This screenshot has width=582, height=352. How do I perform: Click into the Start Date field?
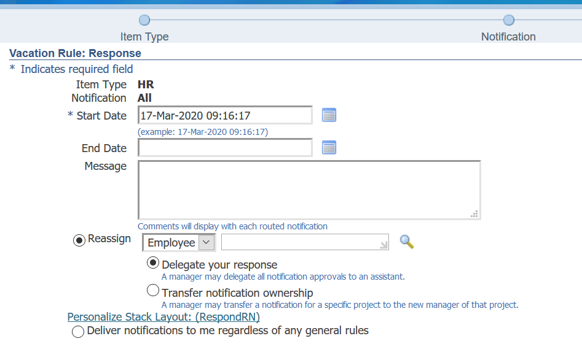click(x=225, y=115)
